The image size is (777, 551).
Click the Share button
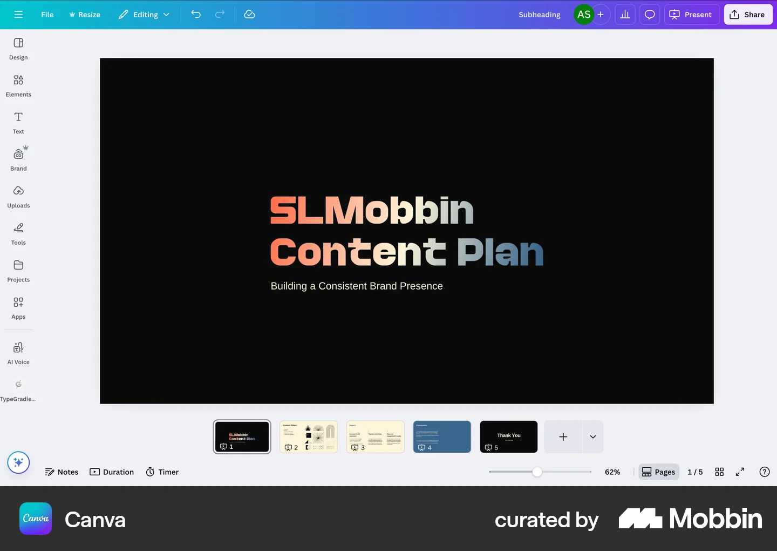[x=748, y=15]
